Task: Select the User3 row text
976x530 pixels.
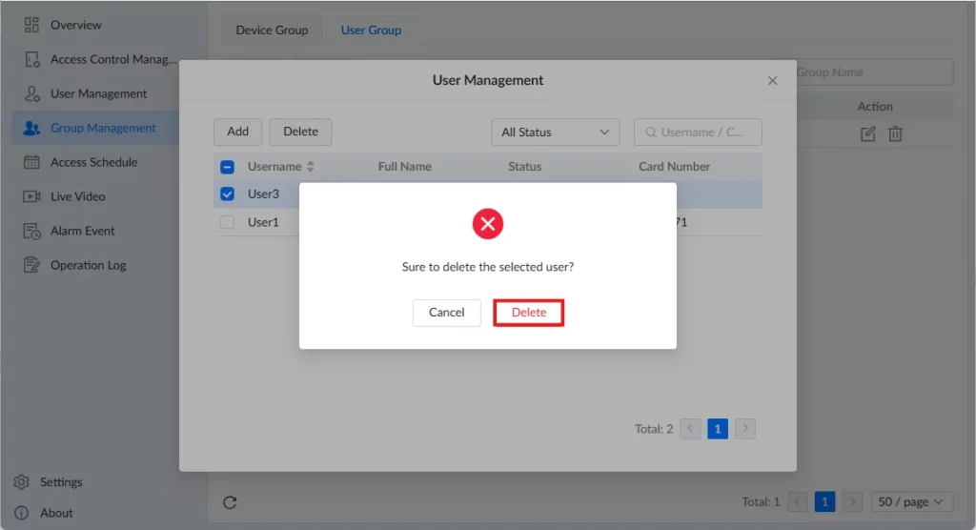Action: coord(263,194)
